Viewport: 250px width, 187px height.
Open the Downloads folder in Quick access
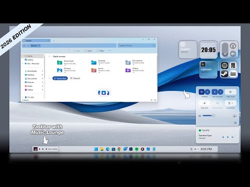(x=66, y=62)
